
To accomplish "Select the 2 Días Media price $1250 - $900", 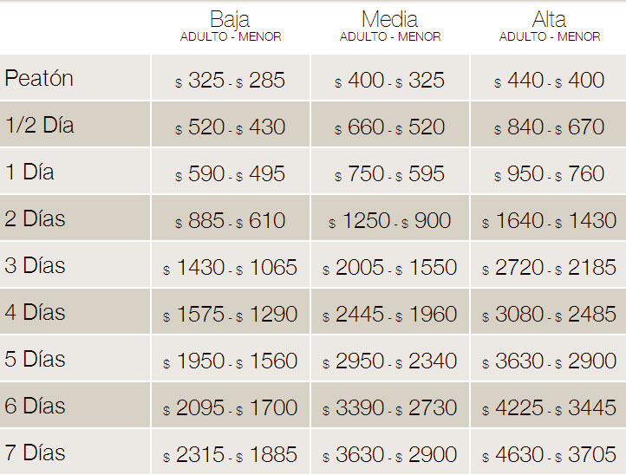I will pos(390,221).
